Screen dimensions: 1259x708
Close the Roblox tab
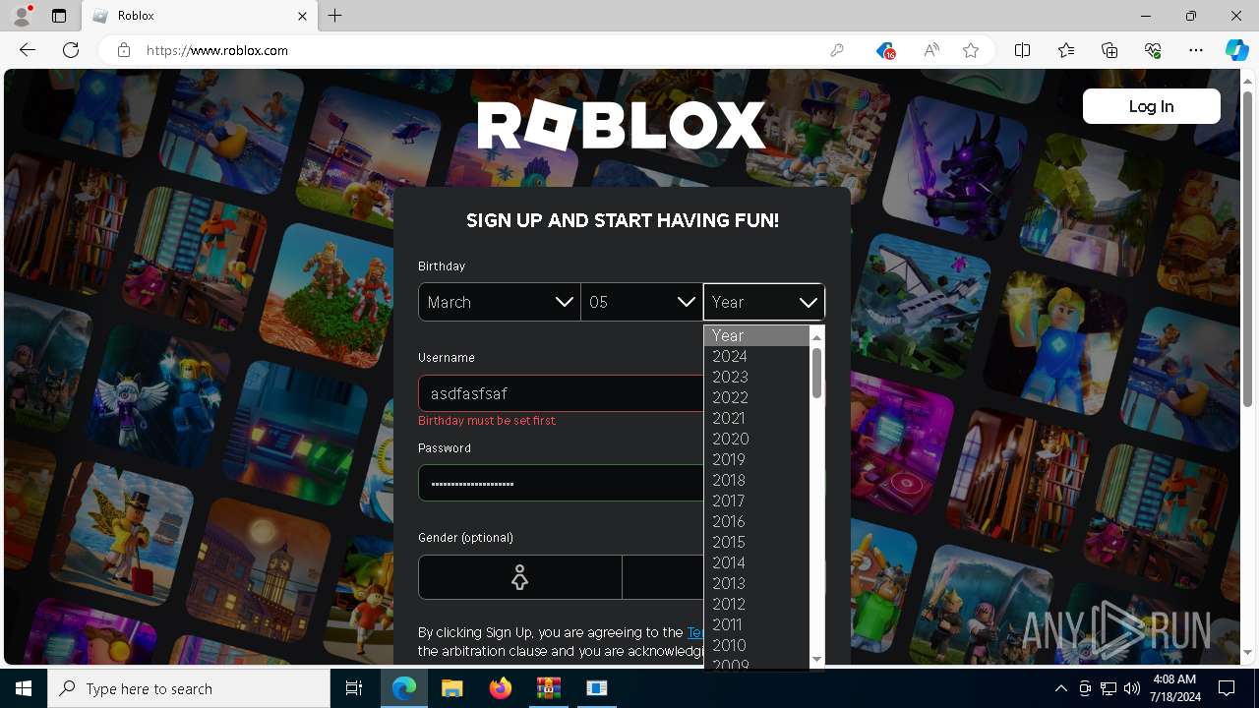(303, 16)
